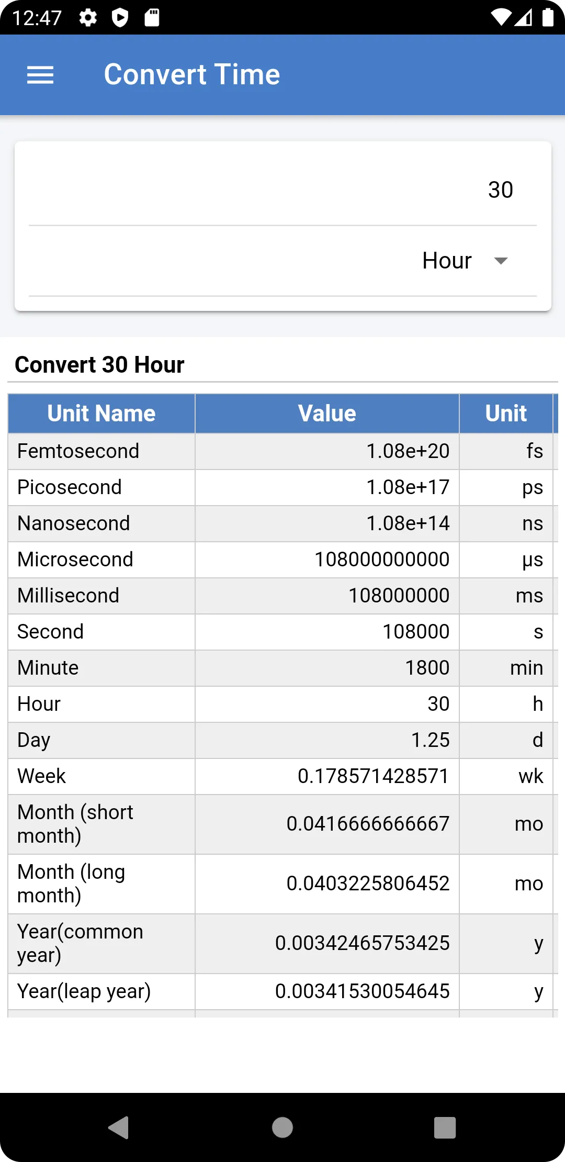The height and width of the screenshot is (1162, 565).
Task: Open the Hour unit dropdown
Action: point(282,261)
